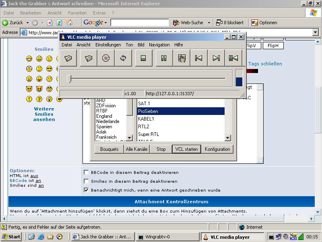Uncheck the 'Benachrichtigt mich' reply notification checkbox

(x=86, y=190)
